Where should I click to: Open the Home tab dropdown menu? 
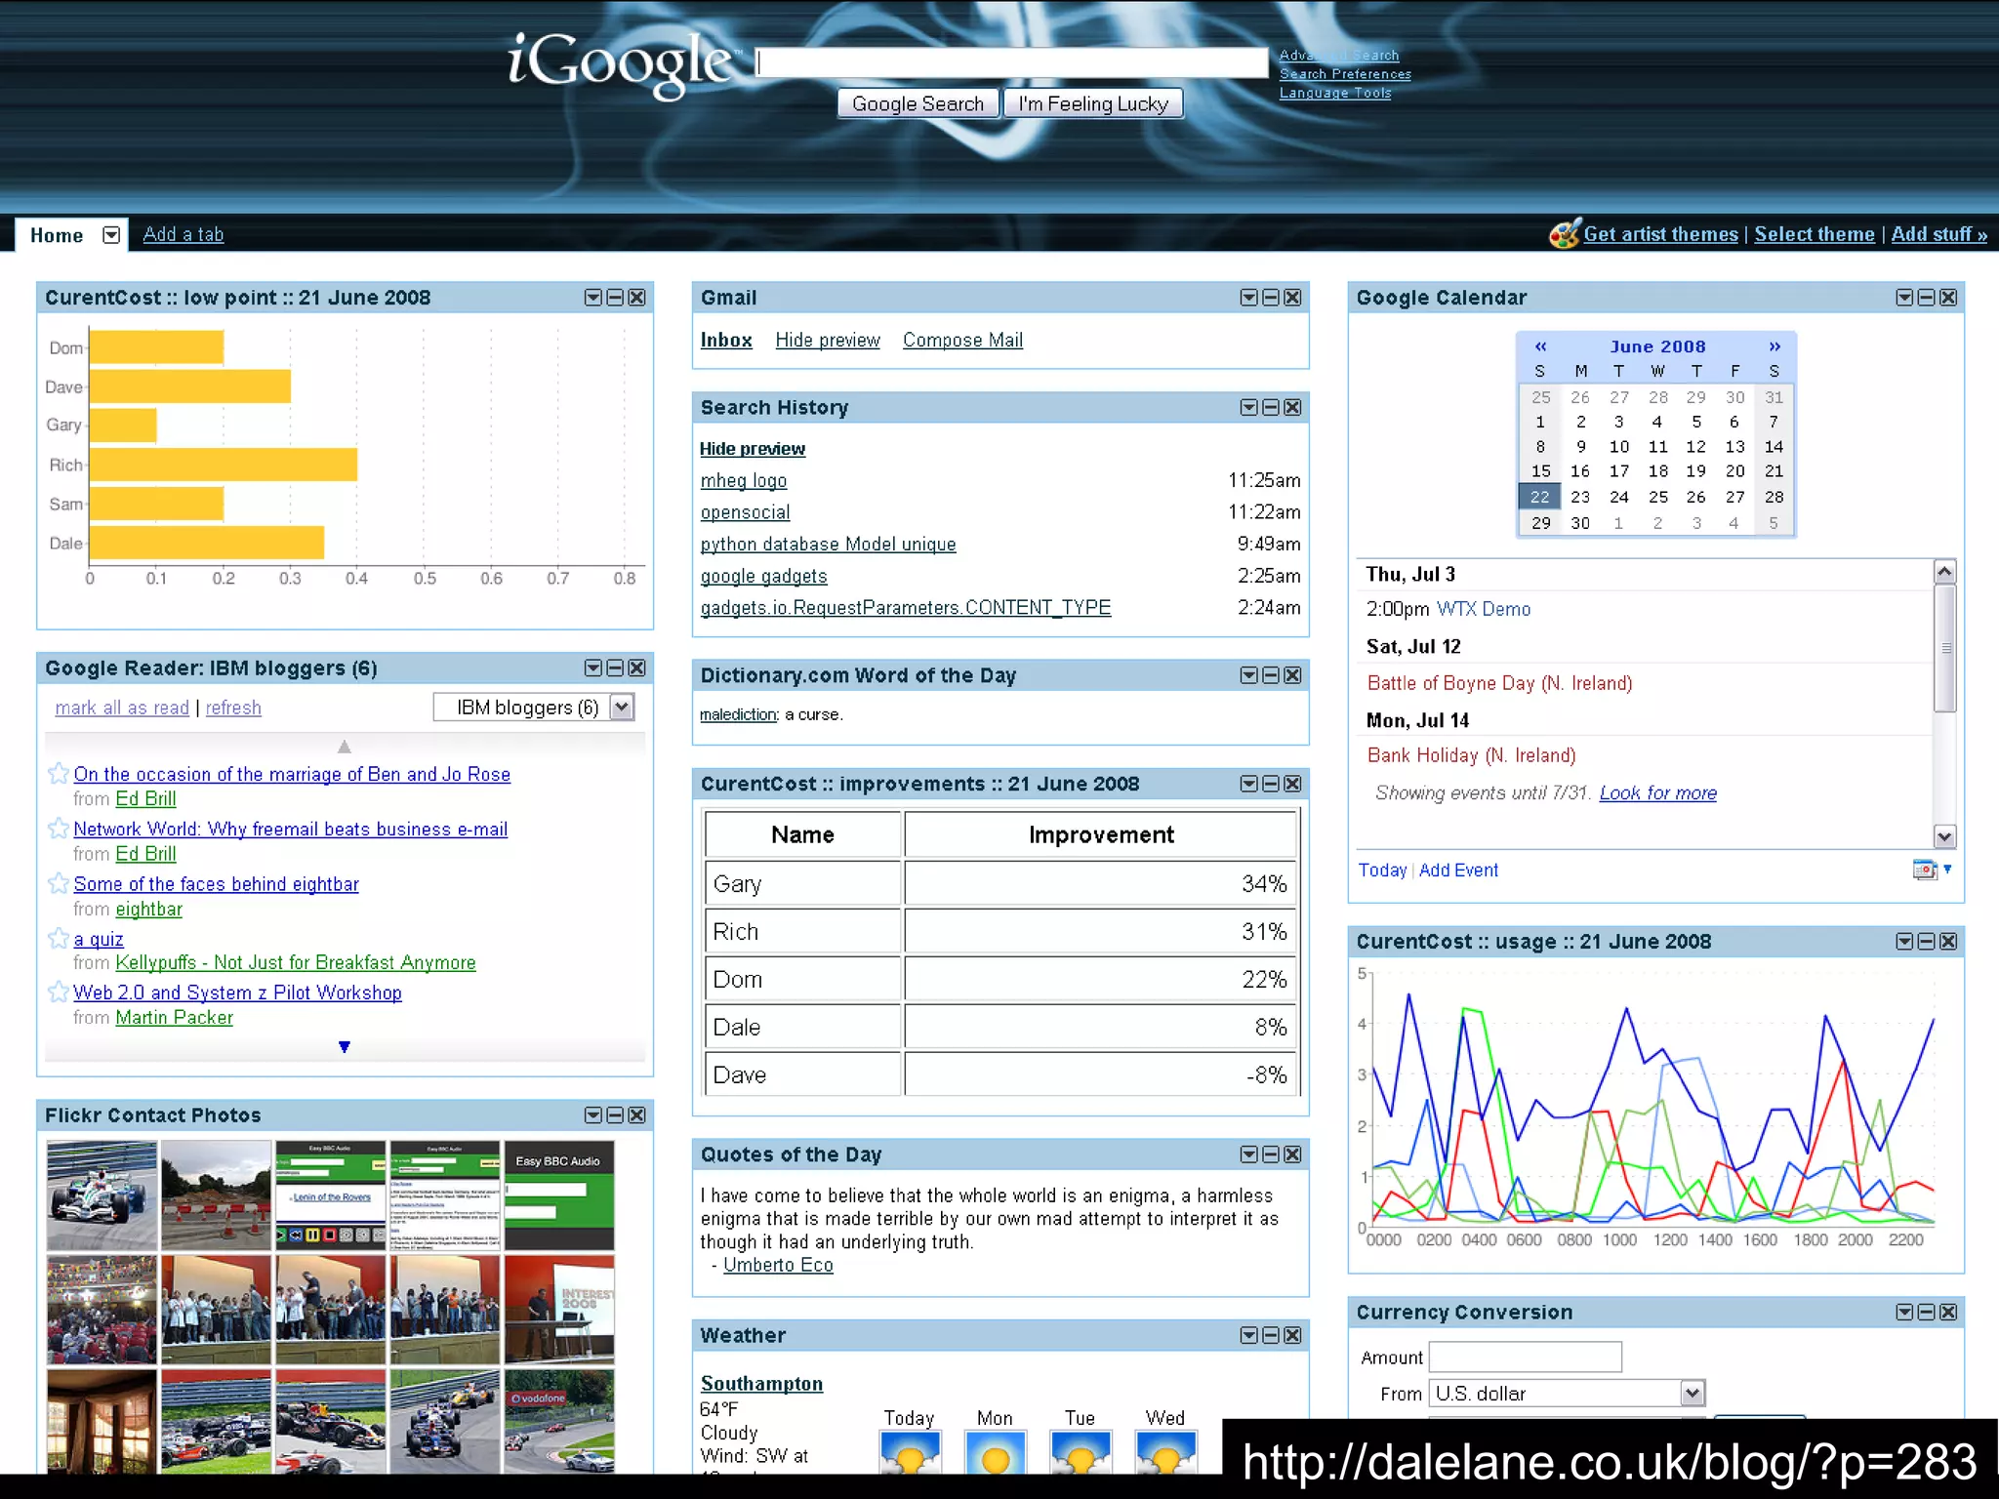coord(111,235)
